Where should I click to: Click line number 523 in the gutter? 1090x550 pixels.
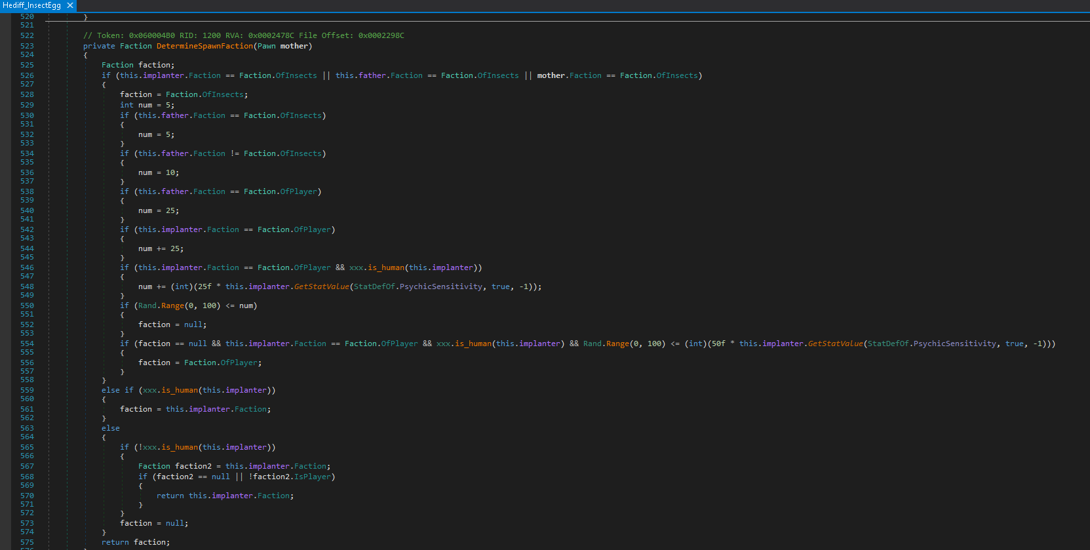[27, 46]
